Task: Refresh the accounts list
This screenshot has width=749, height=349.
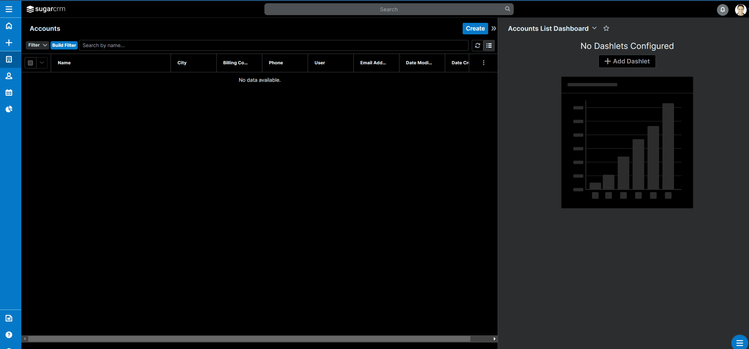Action: [477, 45]
